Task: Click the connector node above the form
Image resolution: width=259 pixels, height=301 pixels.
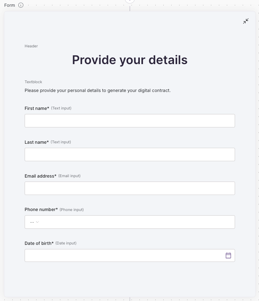Action: coord(130,1)
